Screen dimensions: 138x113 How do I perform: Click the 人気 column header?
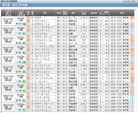(100, 13)
